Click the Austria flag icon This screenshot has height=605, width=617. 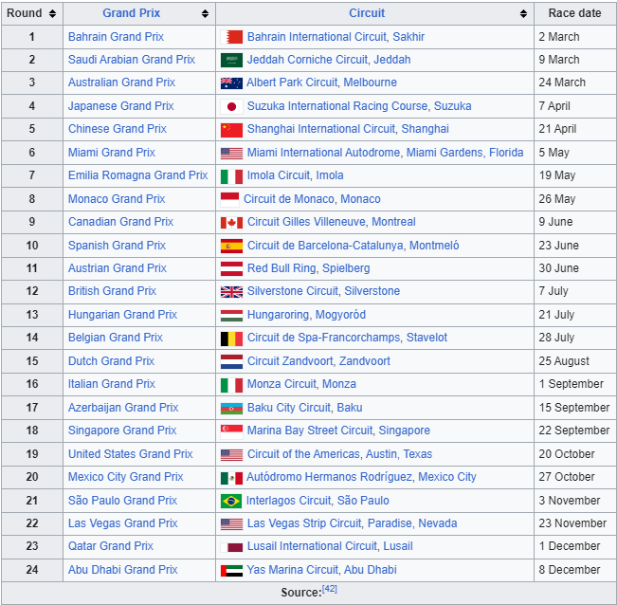pos(231,269)
